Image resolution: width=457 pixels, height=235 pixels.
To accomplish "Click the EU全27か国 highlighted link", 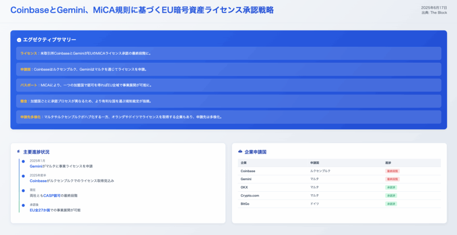I will (40, 210).
